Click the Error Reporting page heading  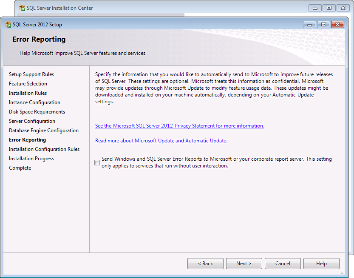[x=39, y=39]
